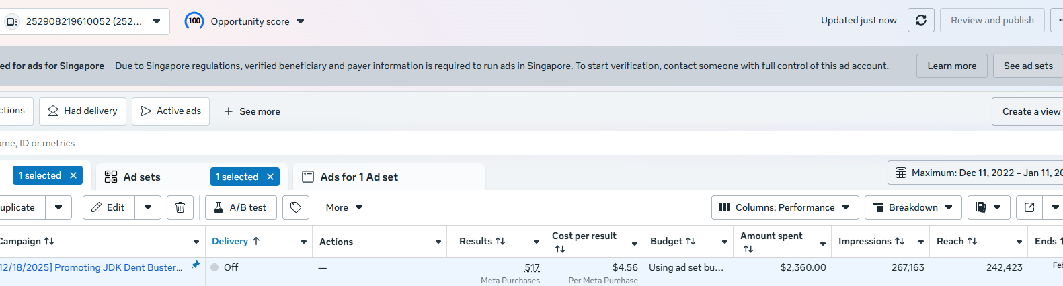Expand the Columns: Performance dropdown
Image resolution: width=1063 pixels, height=286 pixels.
coord(785,207)
